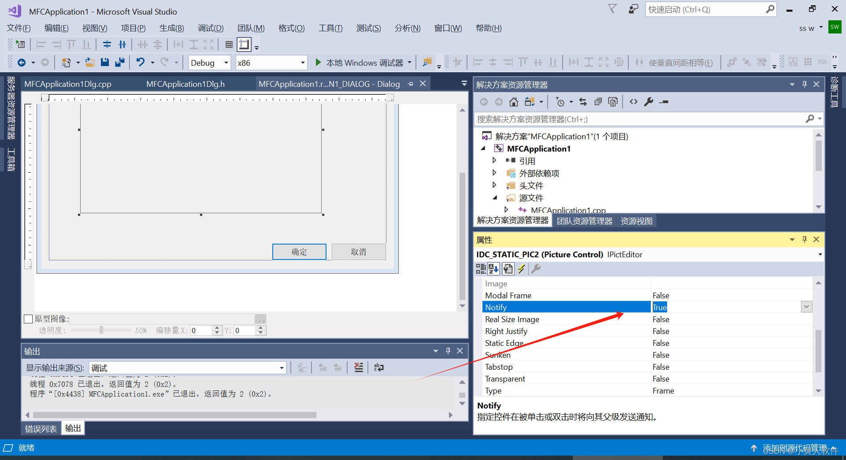846x460 pixels.
Task: Toggle the Preview Selected Items icon
Action: click(664, 102)
